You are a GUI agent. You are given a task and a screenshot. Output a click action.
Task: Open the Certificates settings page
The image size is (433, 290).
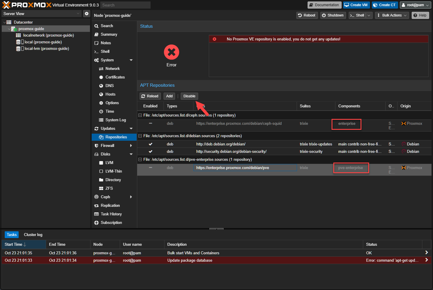pyautogui.click(x=115, y=77)
